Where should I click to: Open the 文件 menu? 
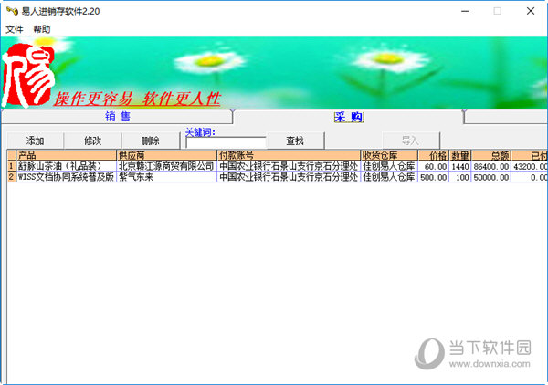pyautogui.click(x=15, y=29)
